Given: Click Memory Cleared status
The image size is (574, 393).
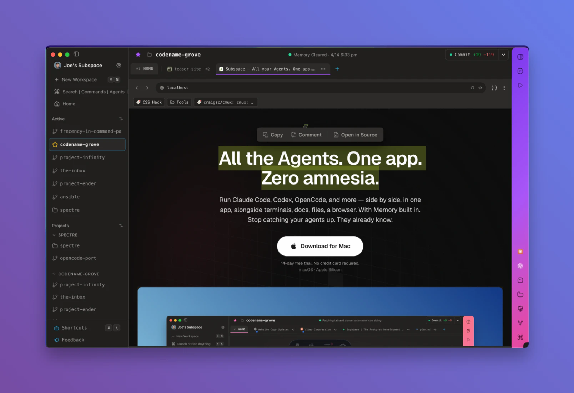Looking at the screenshot, I should [323, 55].
